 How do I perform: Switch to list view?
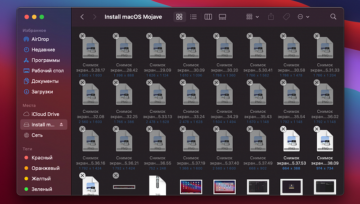coord(193,17)
